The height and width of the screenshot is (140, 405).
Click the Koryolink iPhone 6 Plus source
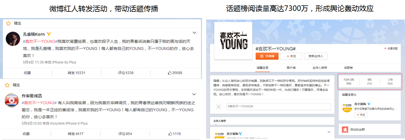click(69, 123)
